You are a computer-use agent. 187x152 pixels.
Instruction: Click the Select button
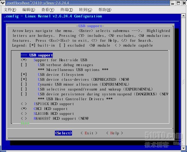coord(63,133)
